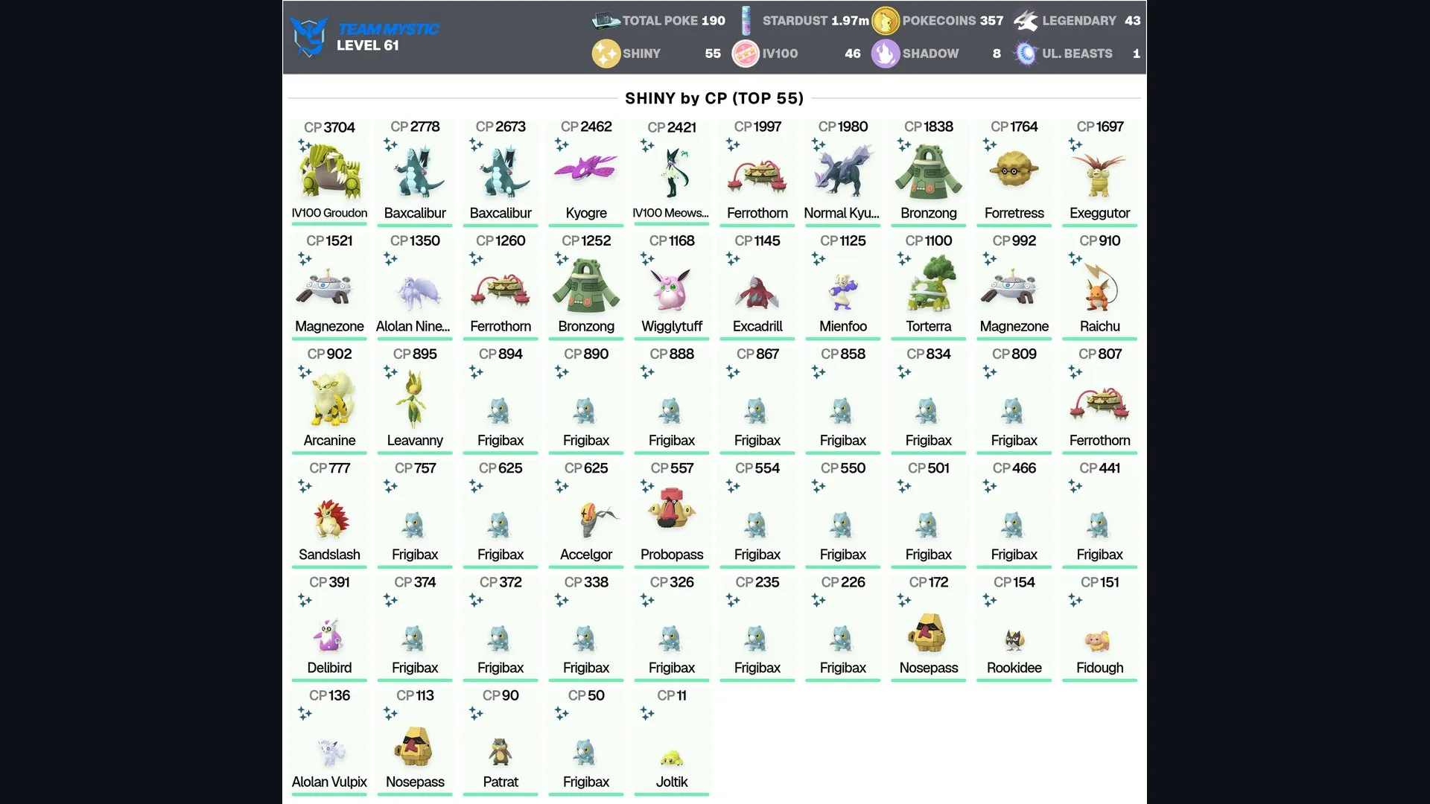1430x804 pixels.
Task: Select the Excadrill CP 1145 sprite
Action: (757, 292)
